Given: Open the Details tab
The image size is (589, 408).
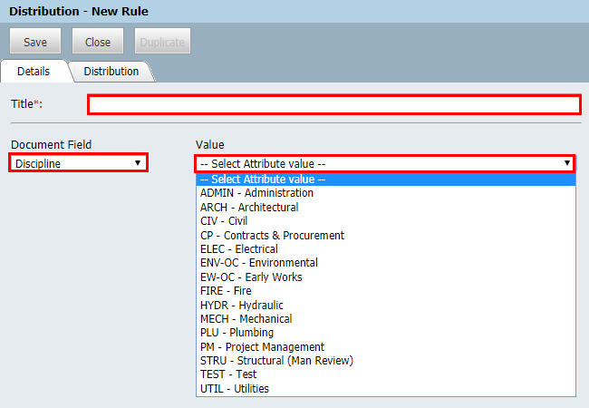Looking at the screenshot, I should point(34,71).
